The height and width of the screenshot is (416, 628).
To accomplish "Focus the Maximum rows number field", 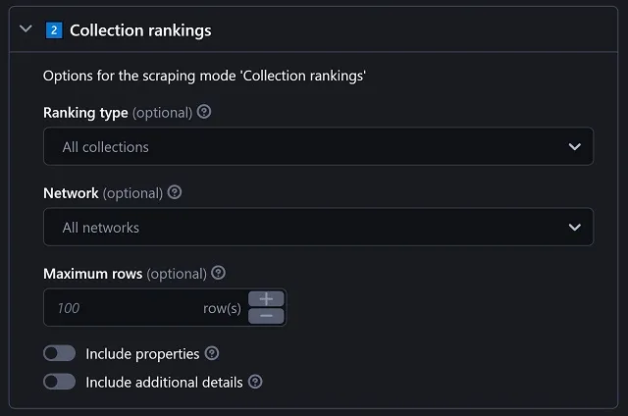I will 144,307.
